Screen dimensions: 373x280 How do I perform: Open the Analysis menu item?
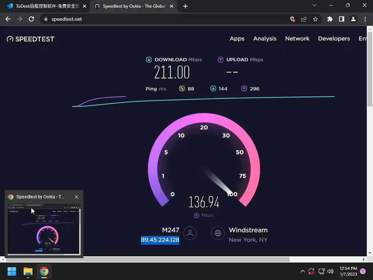click(265, 39)
